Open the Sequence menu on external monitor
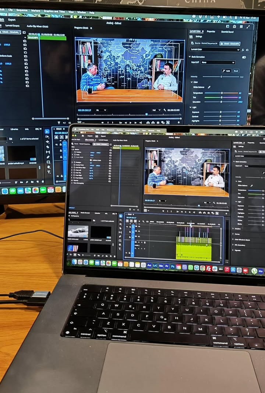The image size is (265, 393). (x=22, y=10)
